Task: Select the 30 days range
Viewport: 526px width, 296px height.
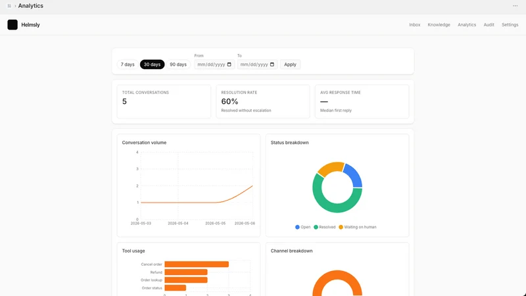Action: [x=152, y=64]
